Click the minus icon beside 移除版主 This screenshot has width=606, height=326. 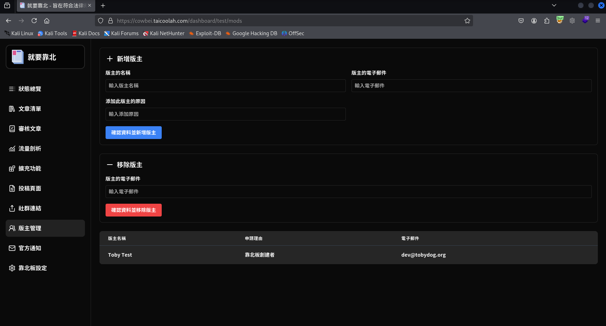[110, 165]
